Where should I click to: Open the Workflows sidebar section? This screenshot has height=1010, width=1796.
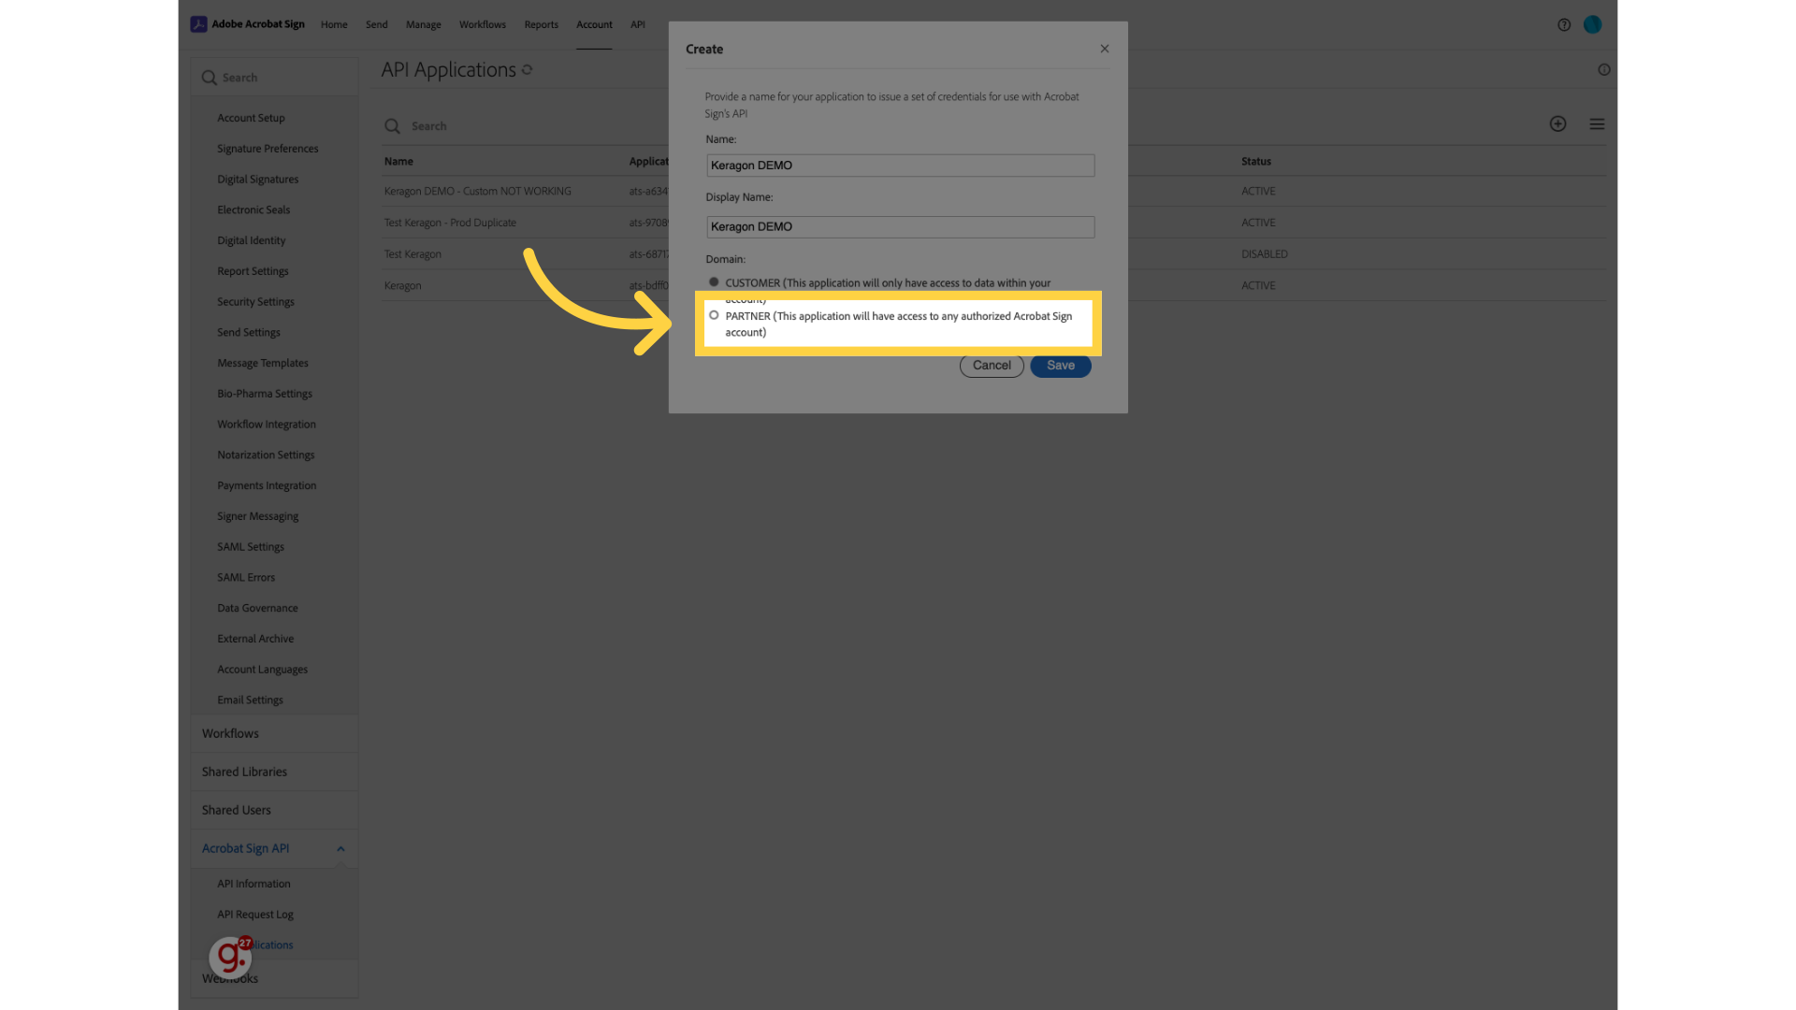(x=275, y=734)
